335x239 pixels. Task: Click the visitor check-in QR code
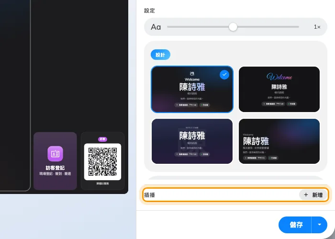102,161
